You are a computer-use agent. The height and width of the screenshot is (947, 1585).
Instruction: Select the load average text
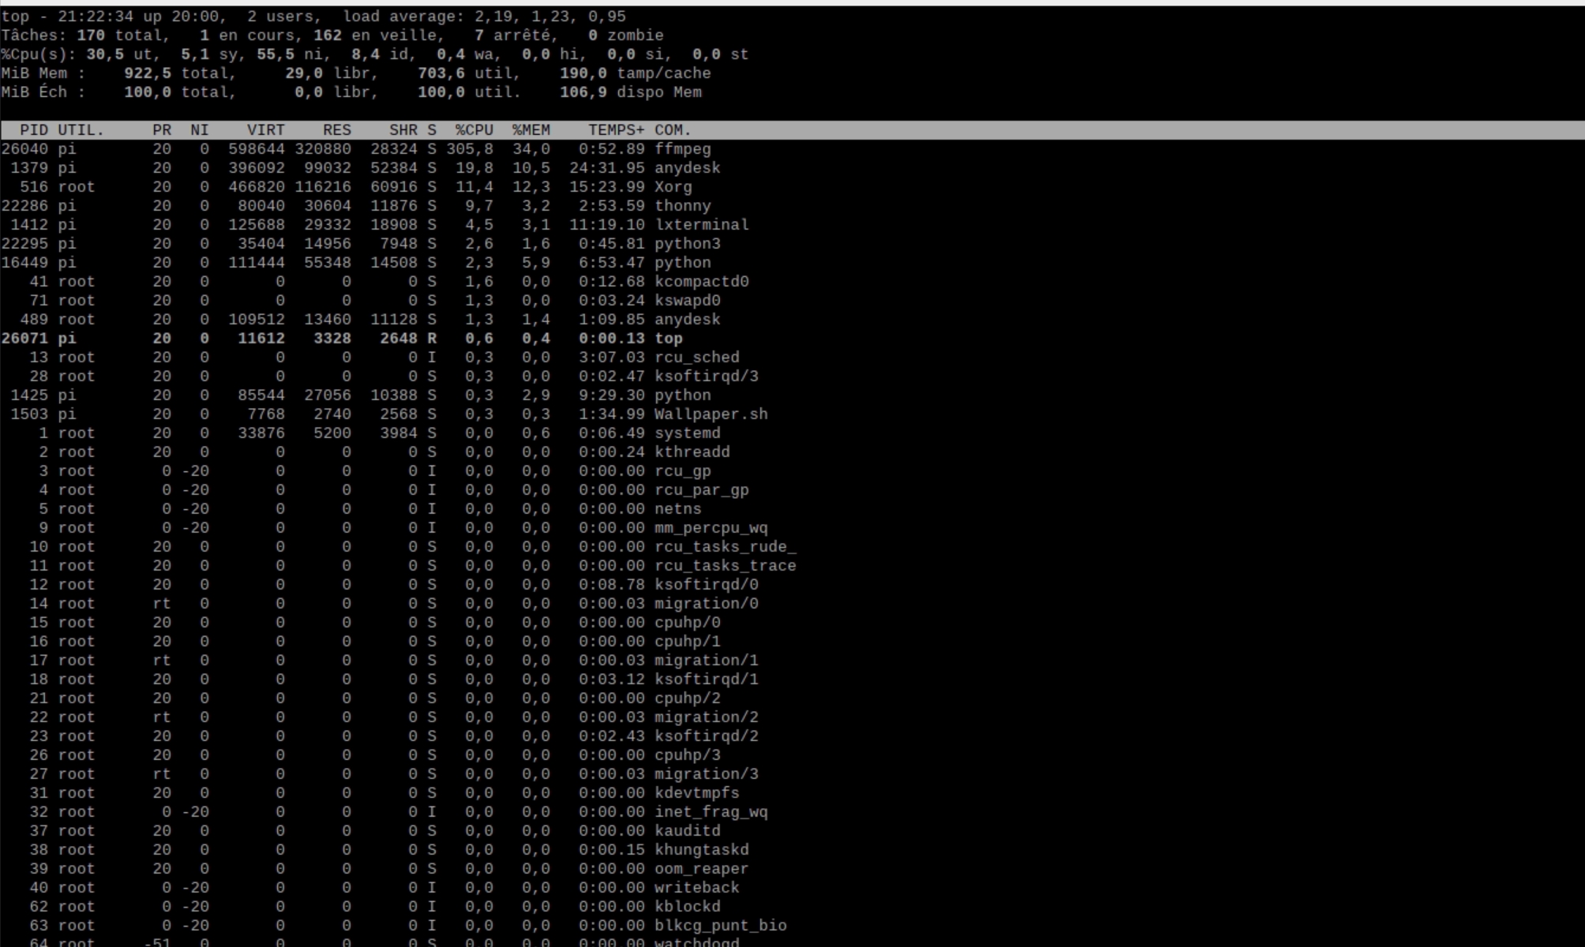[485, 17]
